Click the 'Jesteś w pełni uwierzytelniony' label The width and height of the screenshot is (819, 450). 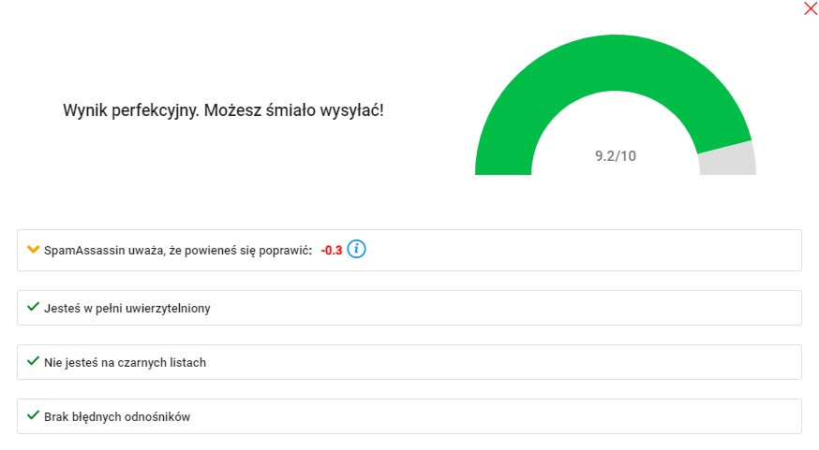127,308
